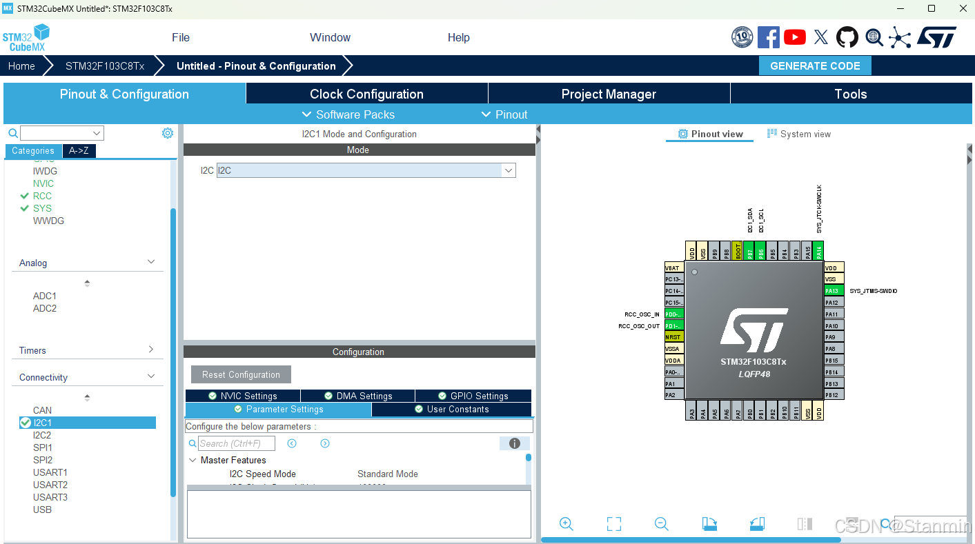The image size is (975, 544).
Task: Open the File menu
Action: pos(181,37)
